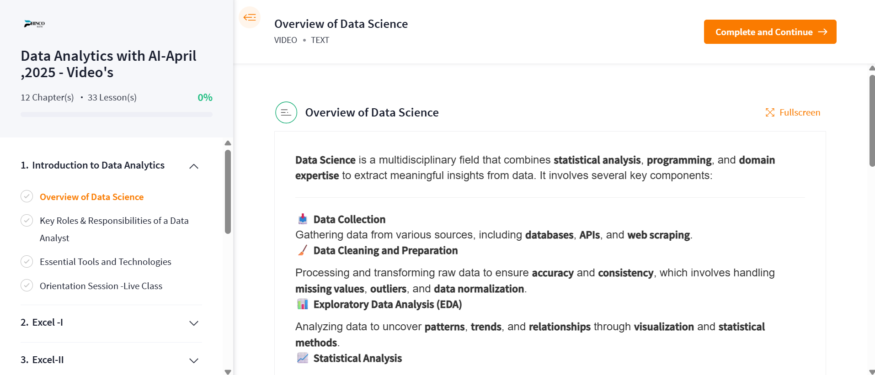875x375 pixels.
Task: Click the course progress bar
Action: pos(117,114)
